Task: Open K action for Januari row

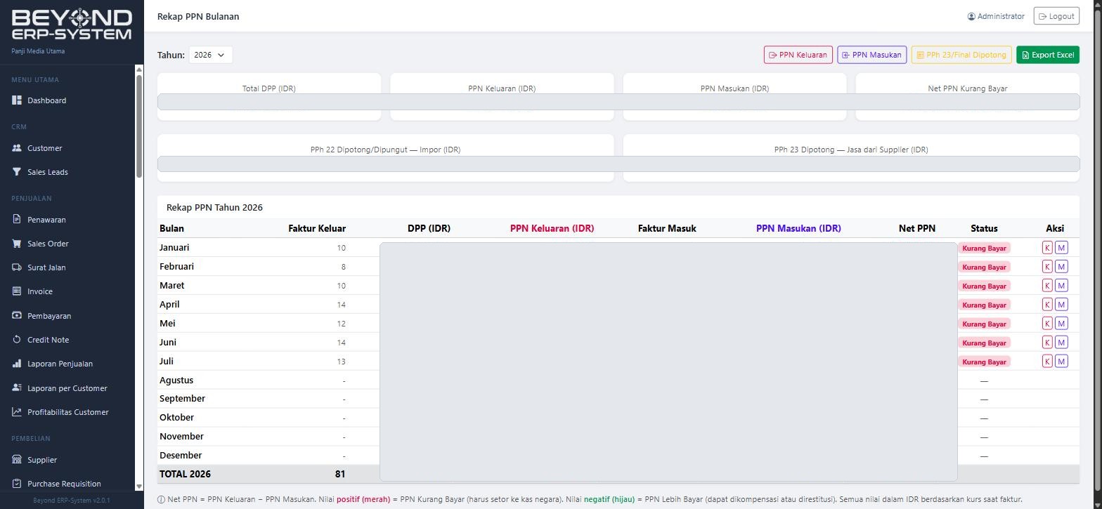Action: [1047, 248]
